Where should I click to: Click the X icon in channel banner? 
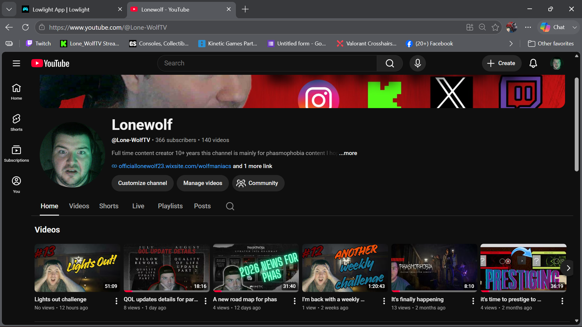coord(451,92)
